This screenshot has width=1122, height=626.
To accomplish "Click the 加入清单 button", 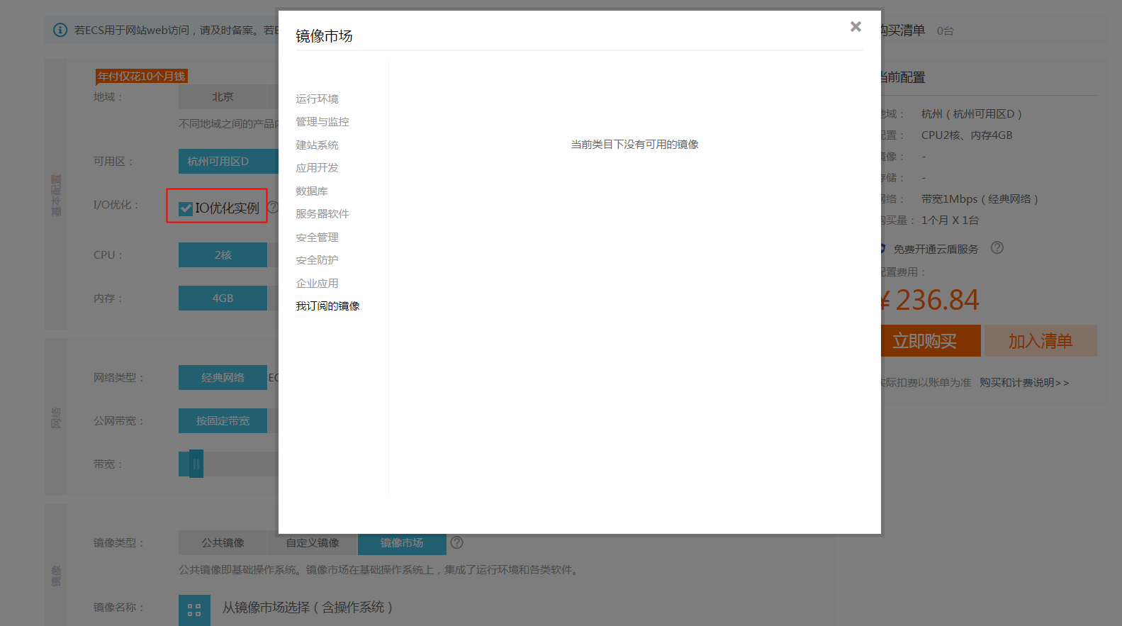I will click(x=1040, y=341).
